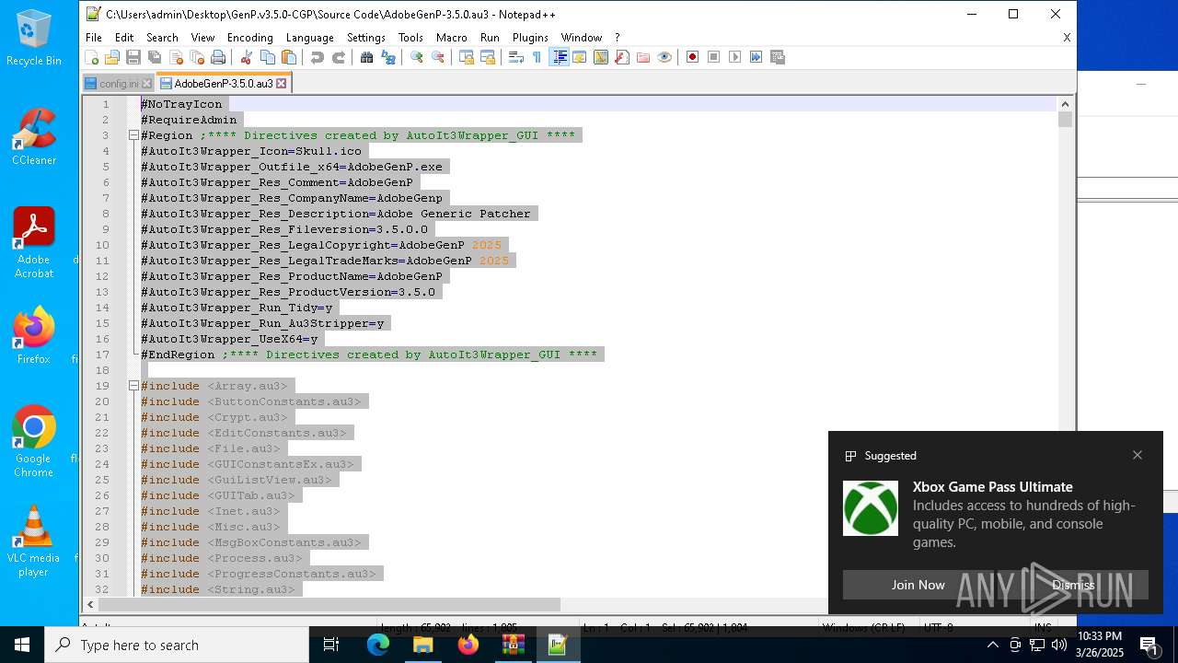1178x663 pixels.
Task: Create a new document with toolbar icon
Action: [91, 57]
